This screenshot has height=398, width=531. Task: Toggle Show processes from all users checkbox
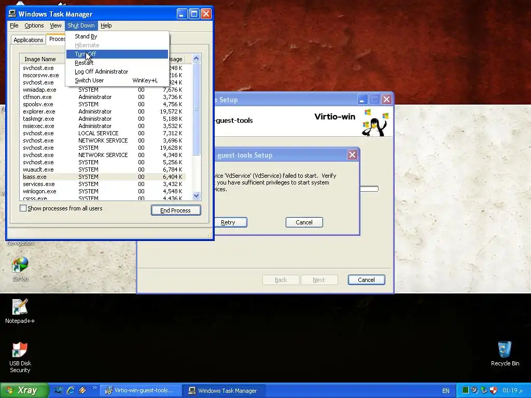tap(23, 208)
